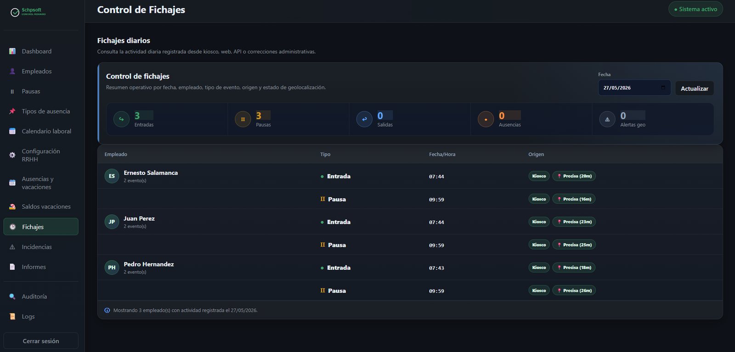735x352 pixels.
Task: Click the Auditoría magnifier icon
Action: click(x=12, y=296)
